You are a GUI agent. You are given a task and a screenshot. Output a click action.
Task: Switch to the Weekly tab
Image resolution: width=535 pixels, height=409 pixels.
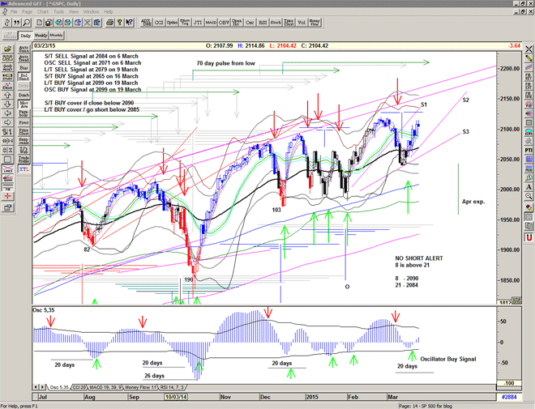point(40,36)
